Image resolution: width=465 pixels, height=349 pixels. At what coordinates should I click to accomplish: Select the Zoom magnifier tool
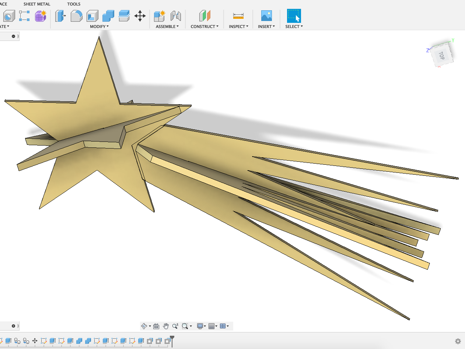(175, 326)
